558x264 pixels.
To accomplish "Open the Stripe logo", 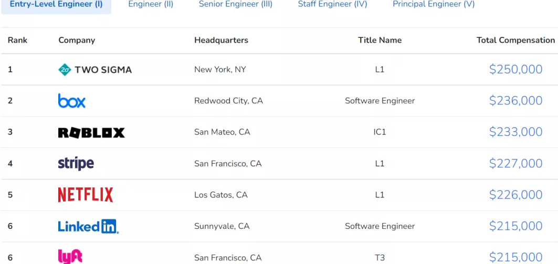I will pos(76,163).
